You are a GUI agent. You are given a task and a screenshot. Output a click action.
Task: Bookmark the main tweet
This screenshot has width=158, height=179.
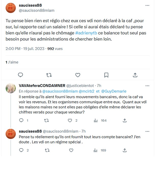click(107, 75)
